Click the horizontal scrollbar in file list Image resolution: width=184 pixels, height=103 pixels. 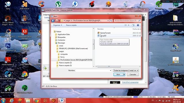click(109, 66)
